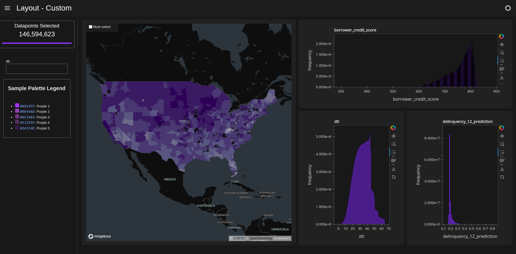Click the dti chart title
This screenshot has height=254, width=516.
coord(337,122)
